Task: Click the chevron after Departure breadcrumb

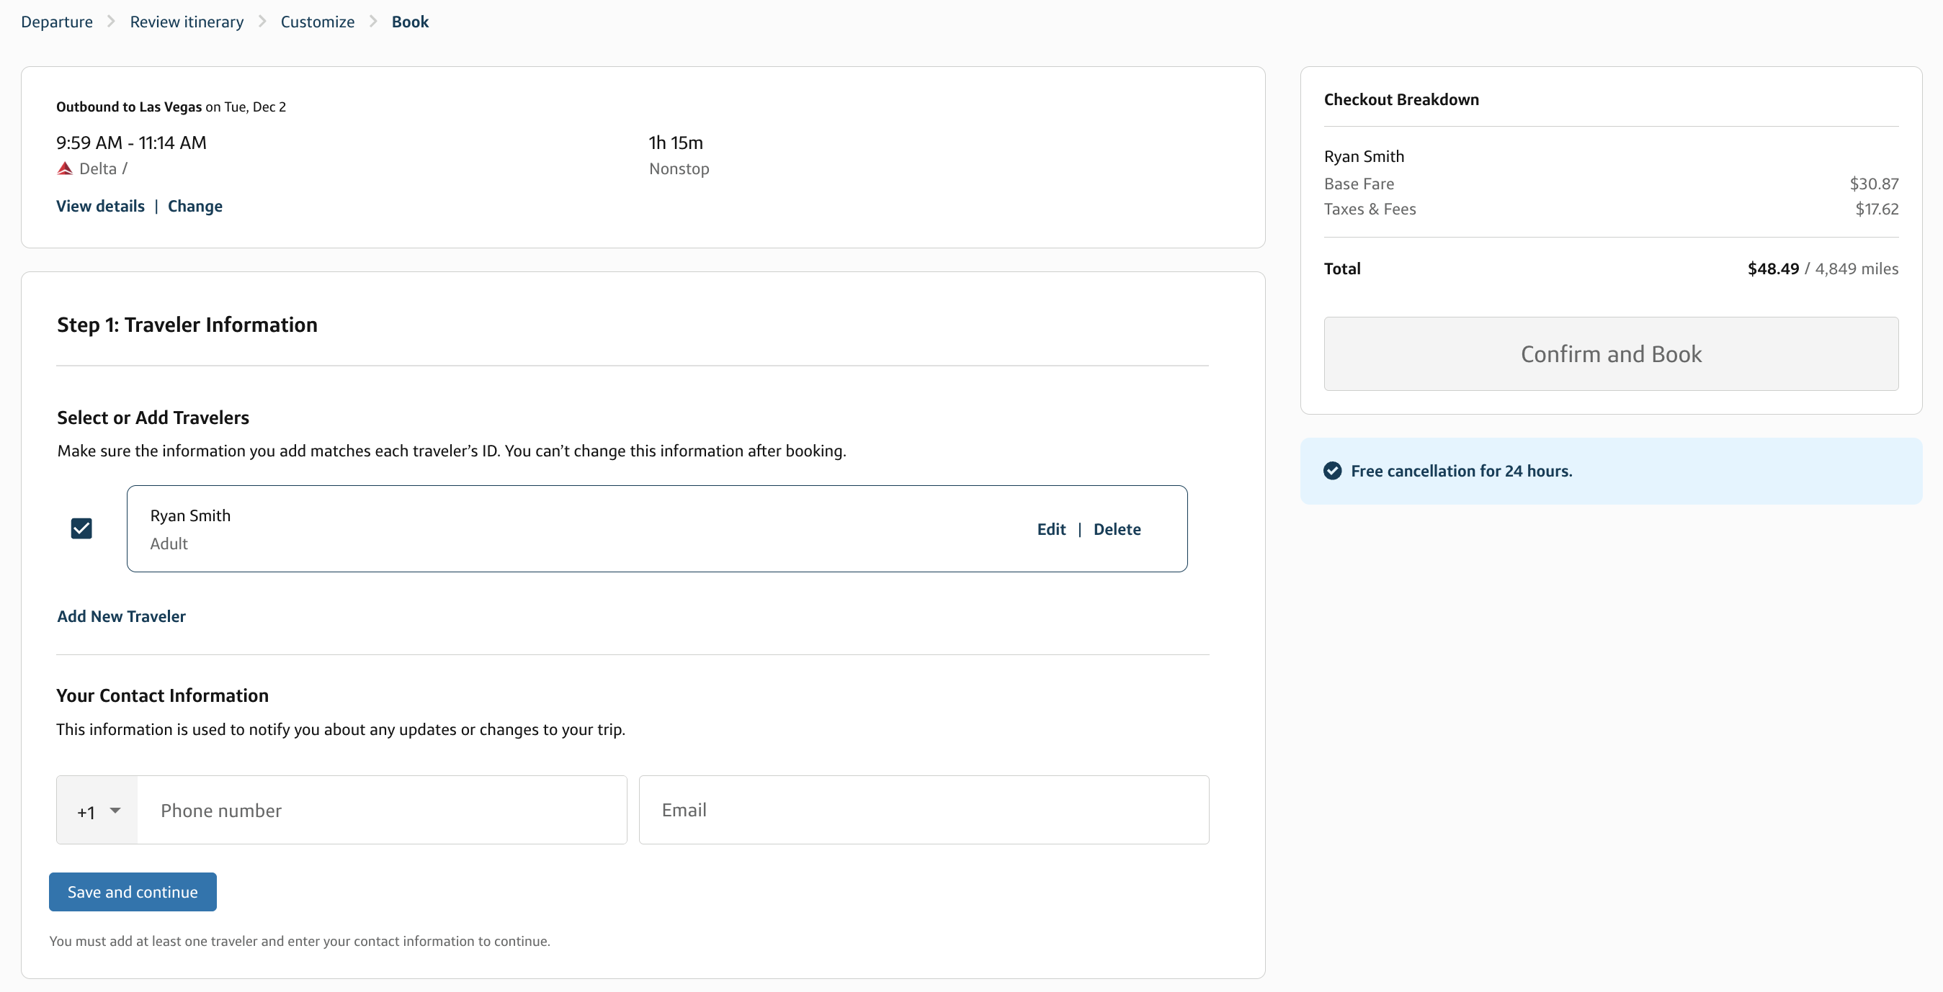Action: click(x=111, y=22)
